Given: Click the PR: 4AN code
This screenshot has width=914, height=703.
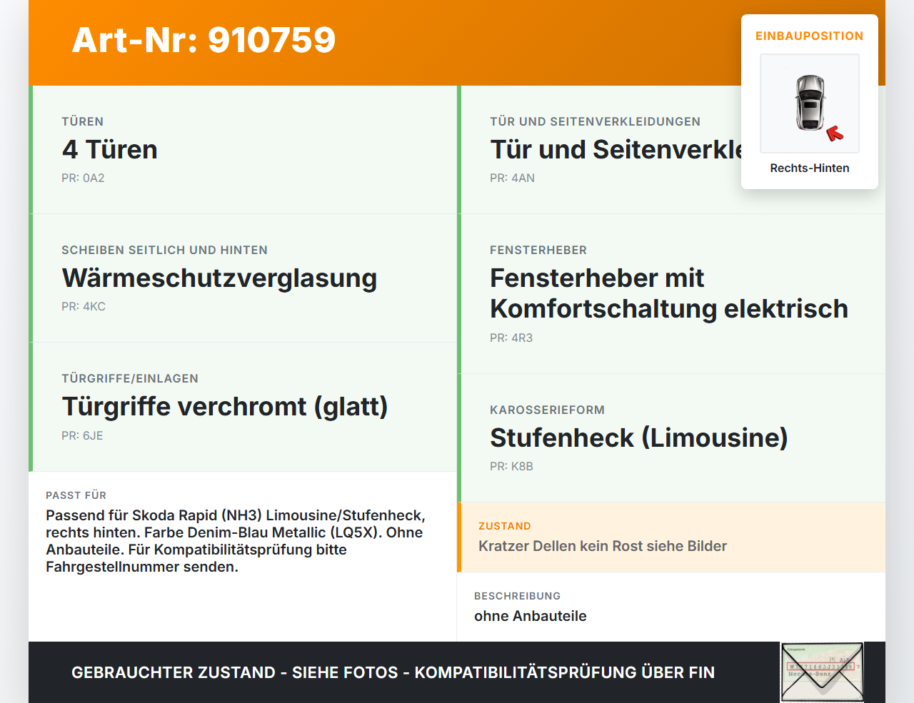Looking at the screenshot, I should click(512, 178).
